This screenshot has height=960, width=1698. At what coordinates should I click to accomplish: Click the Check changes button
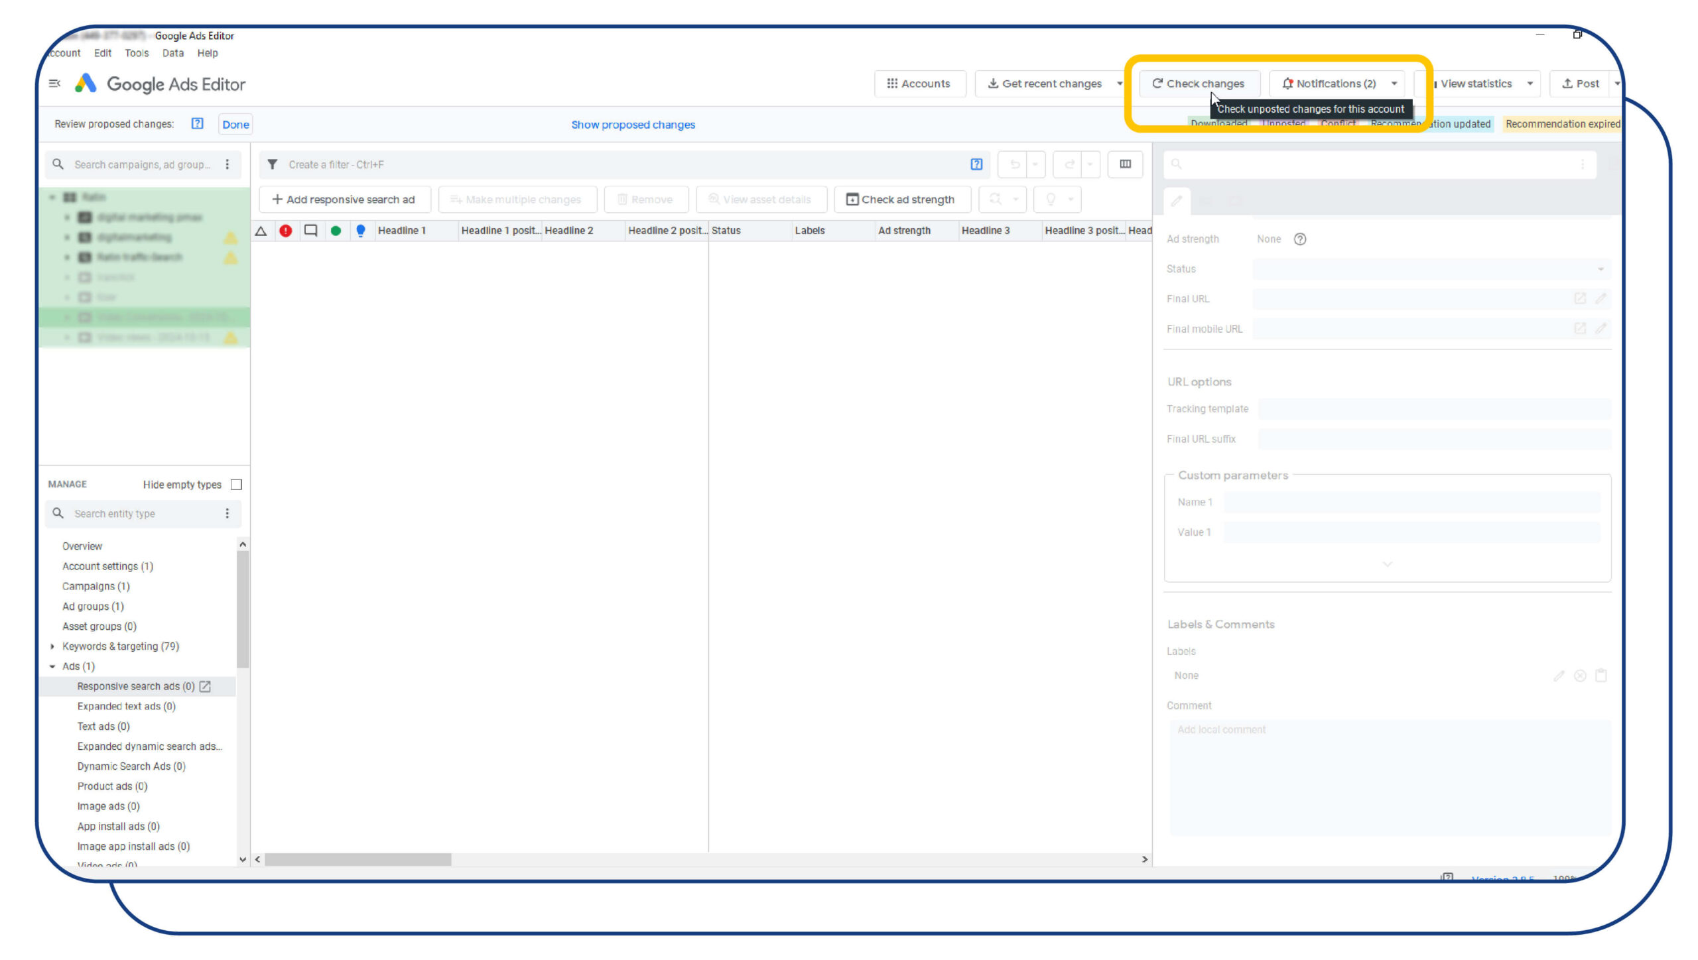pos(1199,84)
